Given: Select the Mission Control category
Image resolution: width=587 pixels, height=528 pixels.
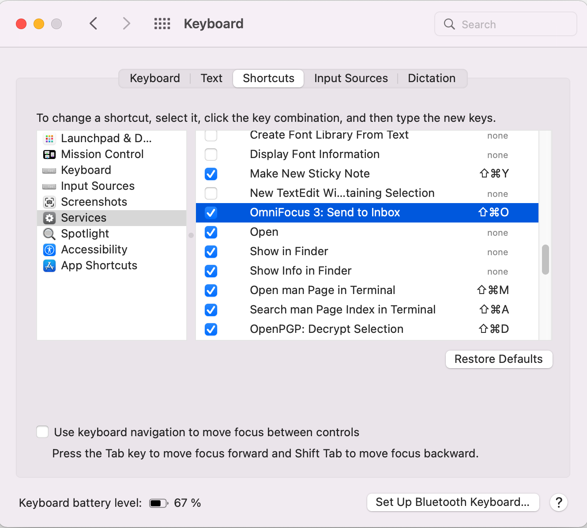Looking at the screenshot, I should pyautogui.click(x=112, y=155).
